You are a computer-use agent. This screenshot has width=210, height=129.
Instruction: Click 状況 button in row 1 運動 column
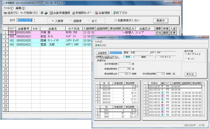tap(158, 33)
